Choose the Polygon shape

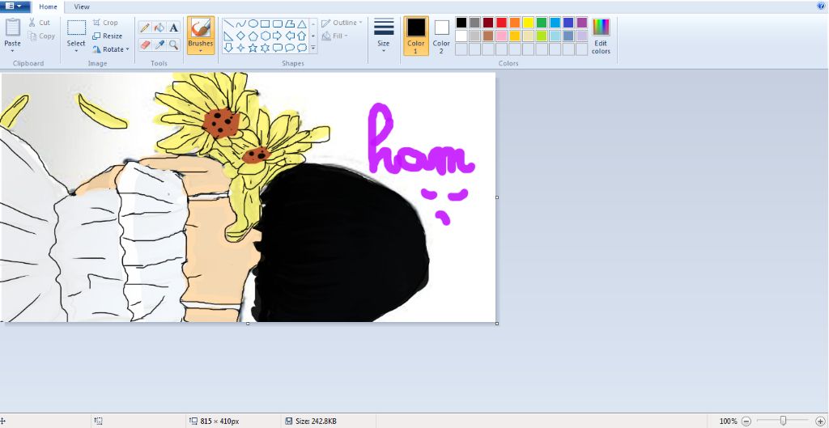tap(290, 23)
